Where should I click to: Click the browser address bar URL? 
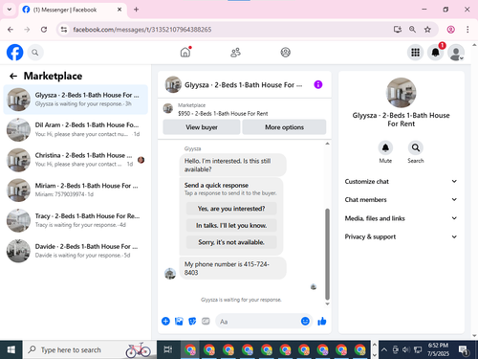pos(142,30)
